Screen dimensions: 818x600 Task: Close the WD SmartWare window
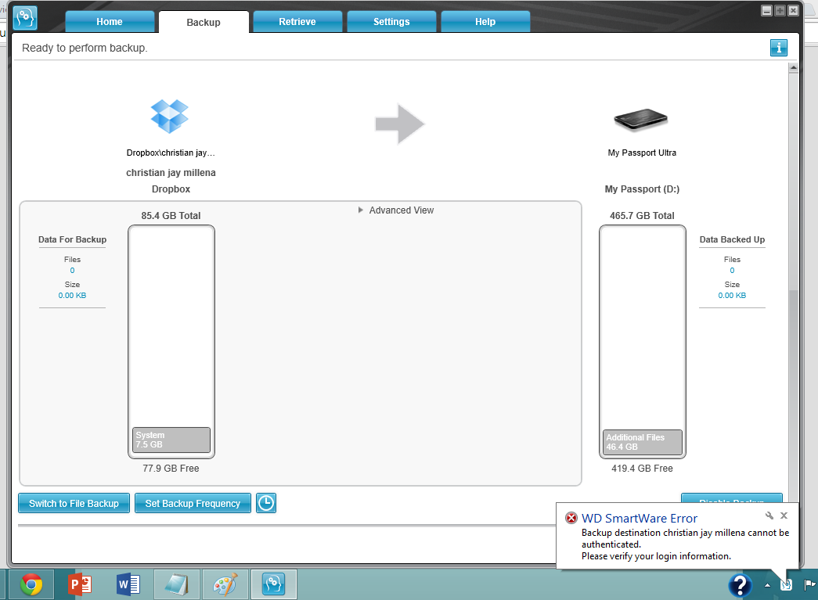pos(793,10)
